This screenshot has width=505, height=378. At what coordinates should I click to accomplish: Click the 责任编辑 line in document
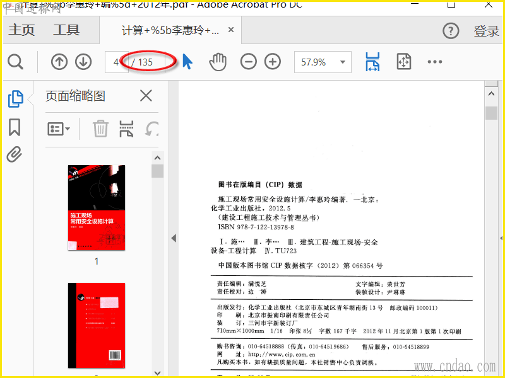pyautogui.click(x=242, y=284)
